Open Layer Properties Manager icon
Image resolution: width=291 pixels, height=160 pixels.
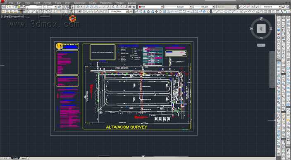(x=3, y=7)
